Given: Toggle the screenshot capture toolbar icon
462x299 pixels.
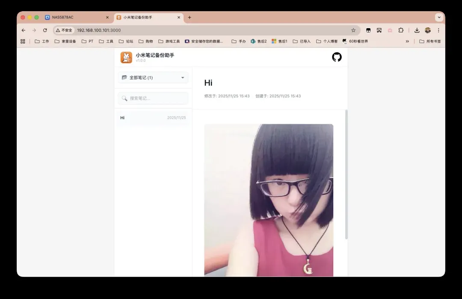Looking at the screenshot, I should (x=379, y=30).
